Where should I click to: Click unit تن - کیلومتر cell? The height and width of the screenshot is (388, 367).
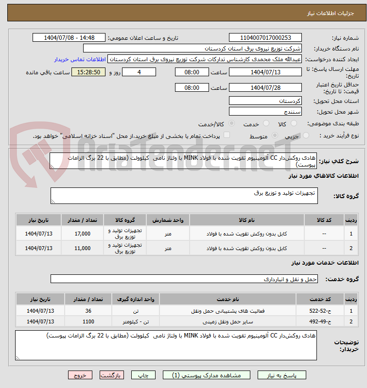pyautogui.click(x=136, y=321)
